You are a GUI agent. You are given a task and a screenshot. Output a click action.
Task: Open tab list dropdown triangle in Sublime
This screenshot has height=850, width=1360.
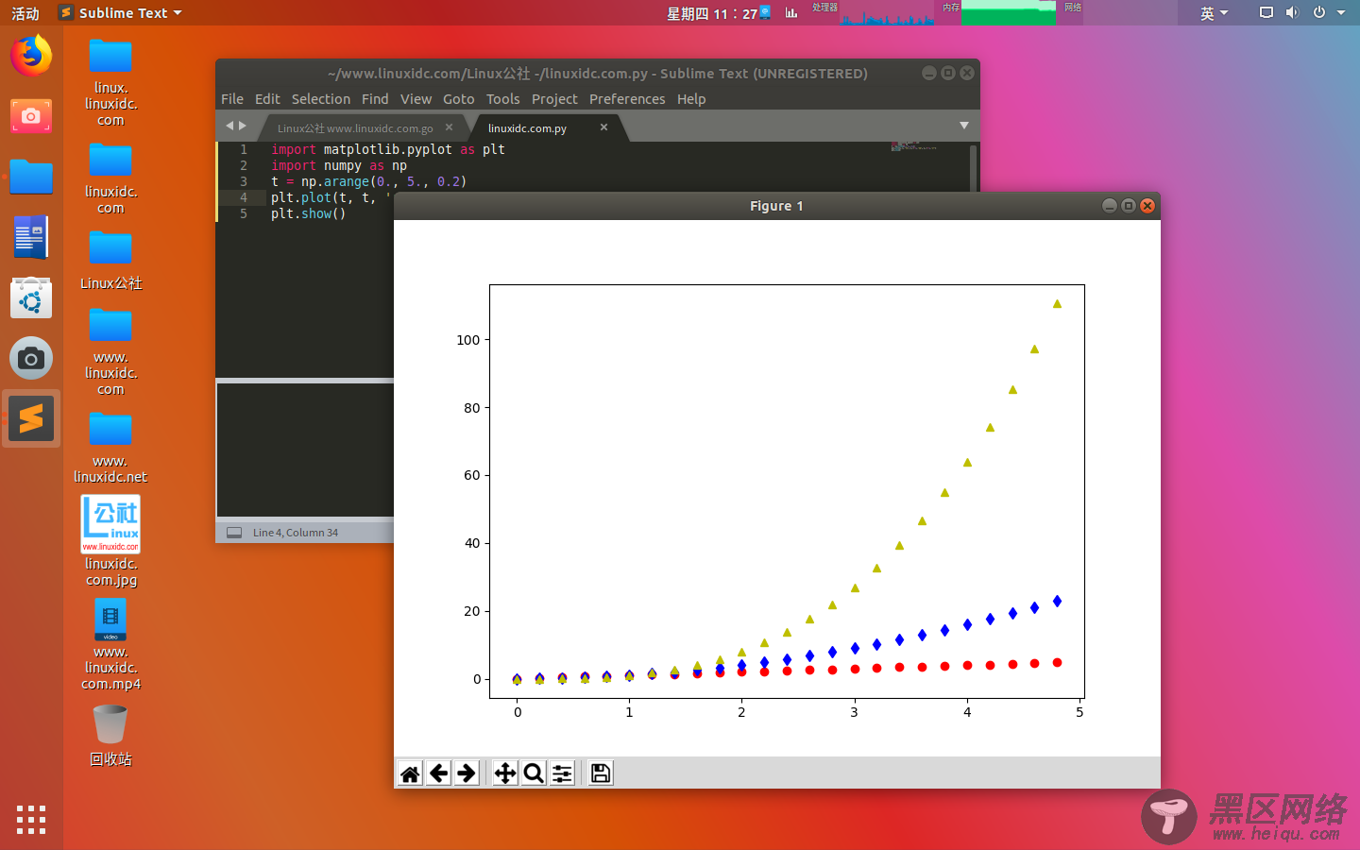click(964, 126)
